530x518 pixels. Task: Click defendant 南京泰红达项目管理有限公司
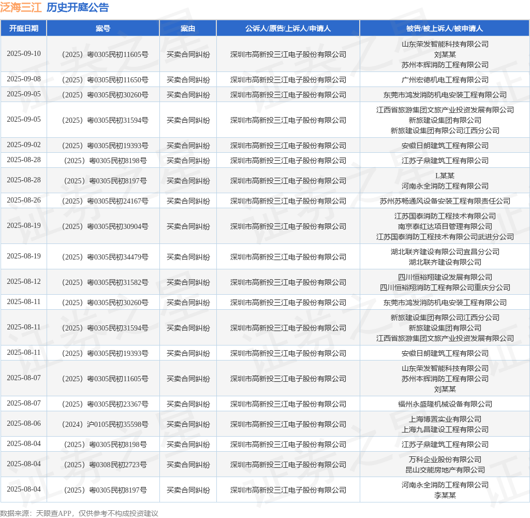(445, 226)
